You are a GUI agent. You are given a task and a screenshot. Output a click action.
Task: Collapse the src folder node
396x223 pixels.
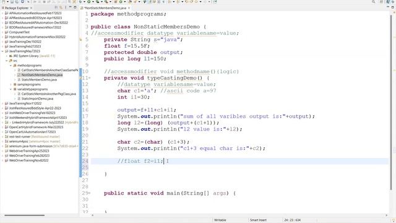(x=7, y=61)
